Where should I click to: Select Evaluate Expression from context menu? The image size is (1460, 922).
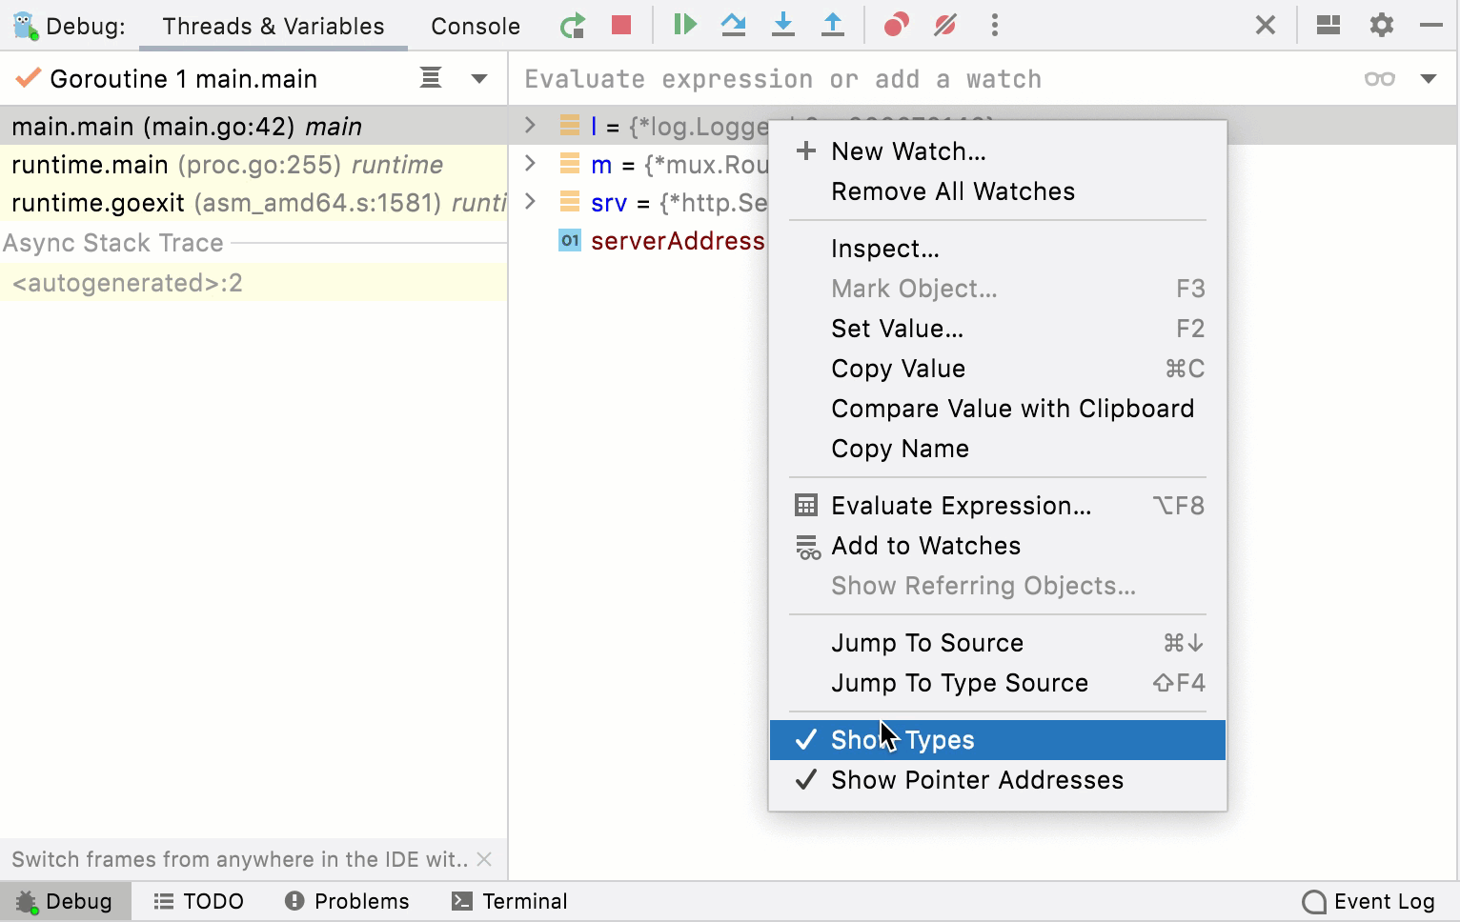pyautogui.click(x=961, y=506)
